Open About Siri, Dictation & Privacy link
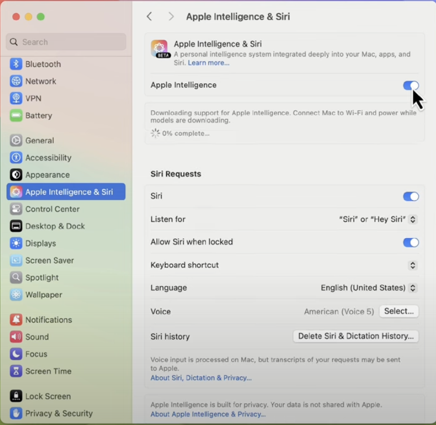This screenshot has height=425, width=436. (201, 378)
